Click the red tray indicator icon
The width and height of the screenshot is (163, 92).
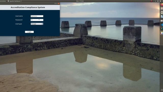point(151,1)
